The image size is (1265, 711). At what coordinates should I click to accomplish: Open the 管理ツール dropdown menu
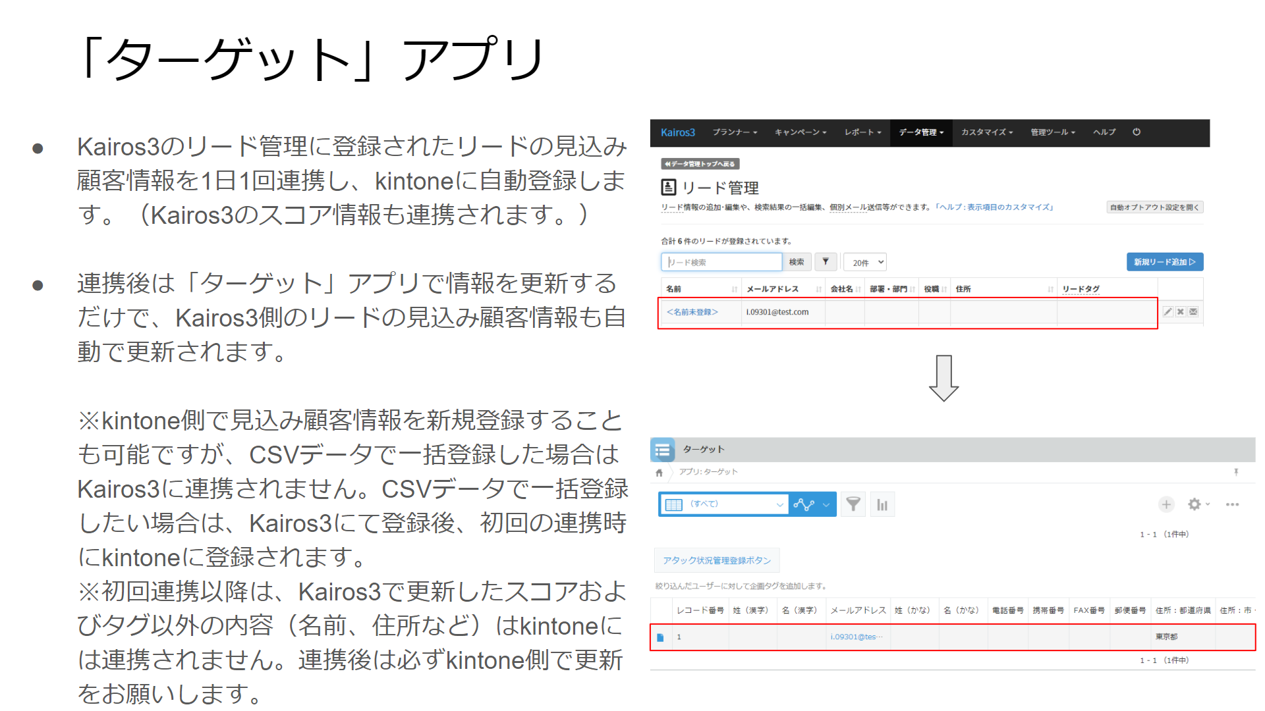pos(1053,132)
